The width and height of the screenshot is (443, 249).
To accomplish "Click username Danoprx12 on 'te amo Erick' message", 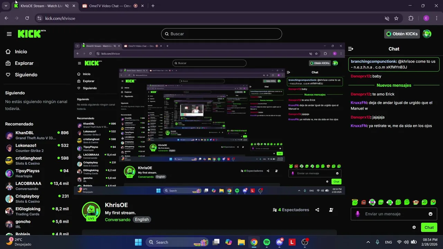I will 360,94.
